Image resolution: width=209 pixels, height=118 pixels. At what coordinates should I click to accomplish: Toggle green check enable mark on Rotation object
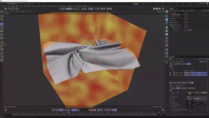tap(187, 13)
